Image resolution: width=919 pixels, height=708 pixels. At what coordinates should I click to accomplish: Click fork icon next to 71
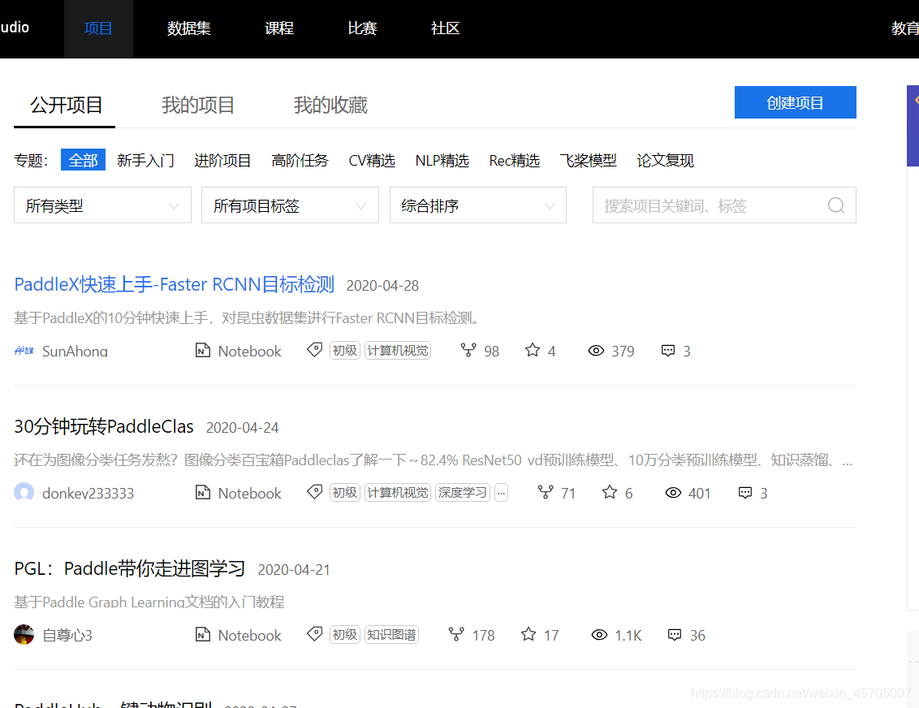point(546,492)
